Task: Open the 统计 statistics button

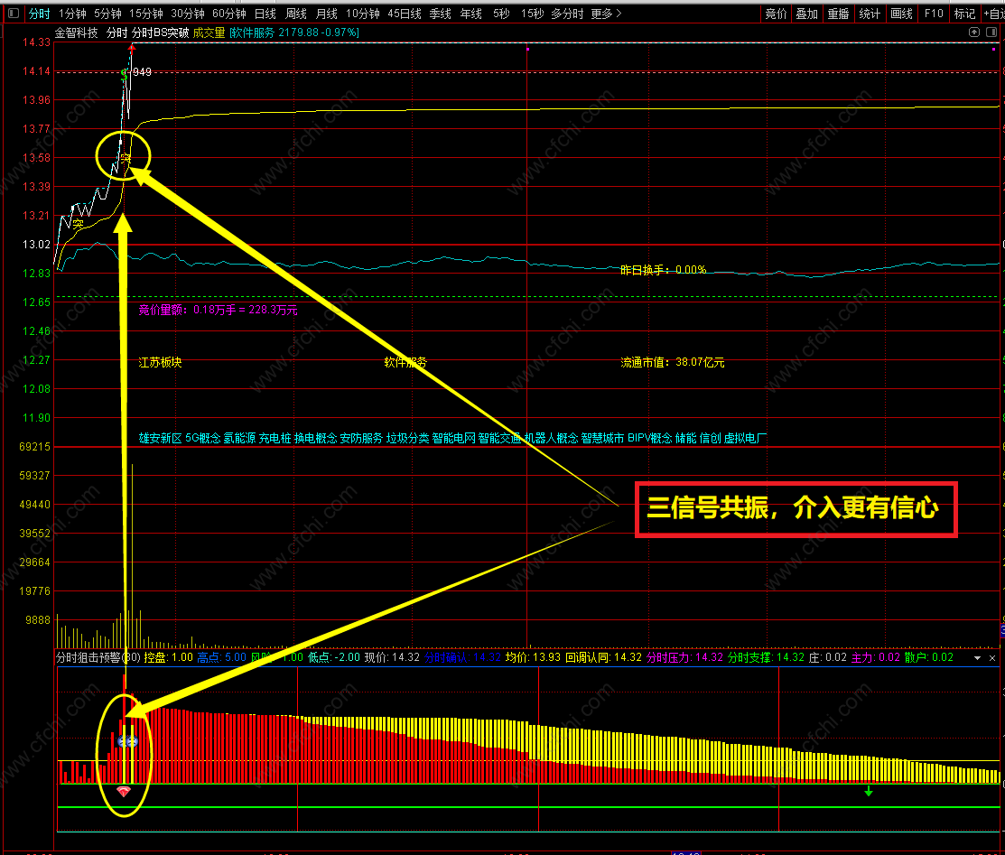Action: pos(870,14)
